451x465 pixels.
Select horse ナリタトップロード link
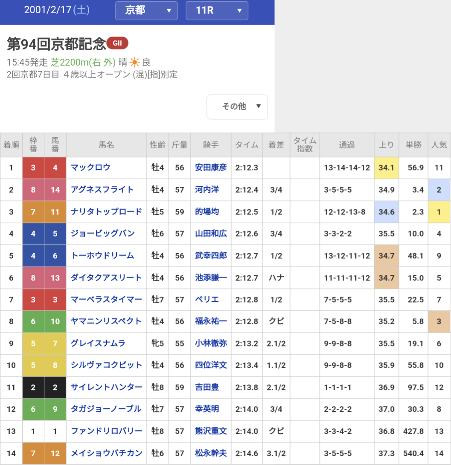point(106,211)
